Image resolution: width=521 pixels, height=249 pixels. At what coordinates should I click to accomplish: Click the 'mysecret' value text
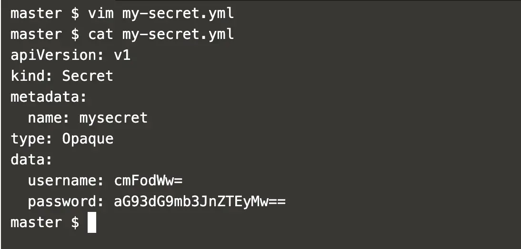click(114, 119)
